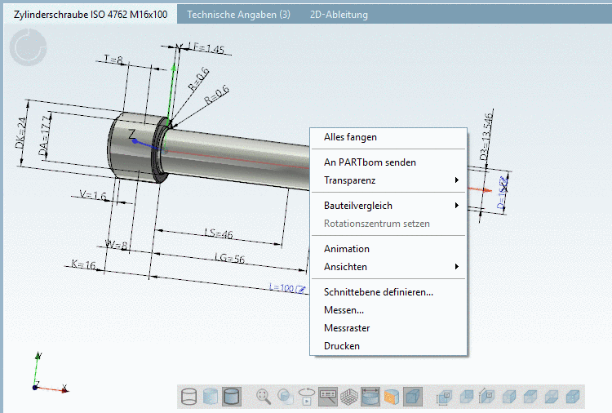Open the '2D-Ableitung' tab
Viewport: 612px width, 413px height.
pos(339,15)
